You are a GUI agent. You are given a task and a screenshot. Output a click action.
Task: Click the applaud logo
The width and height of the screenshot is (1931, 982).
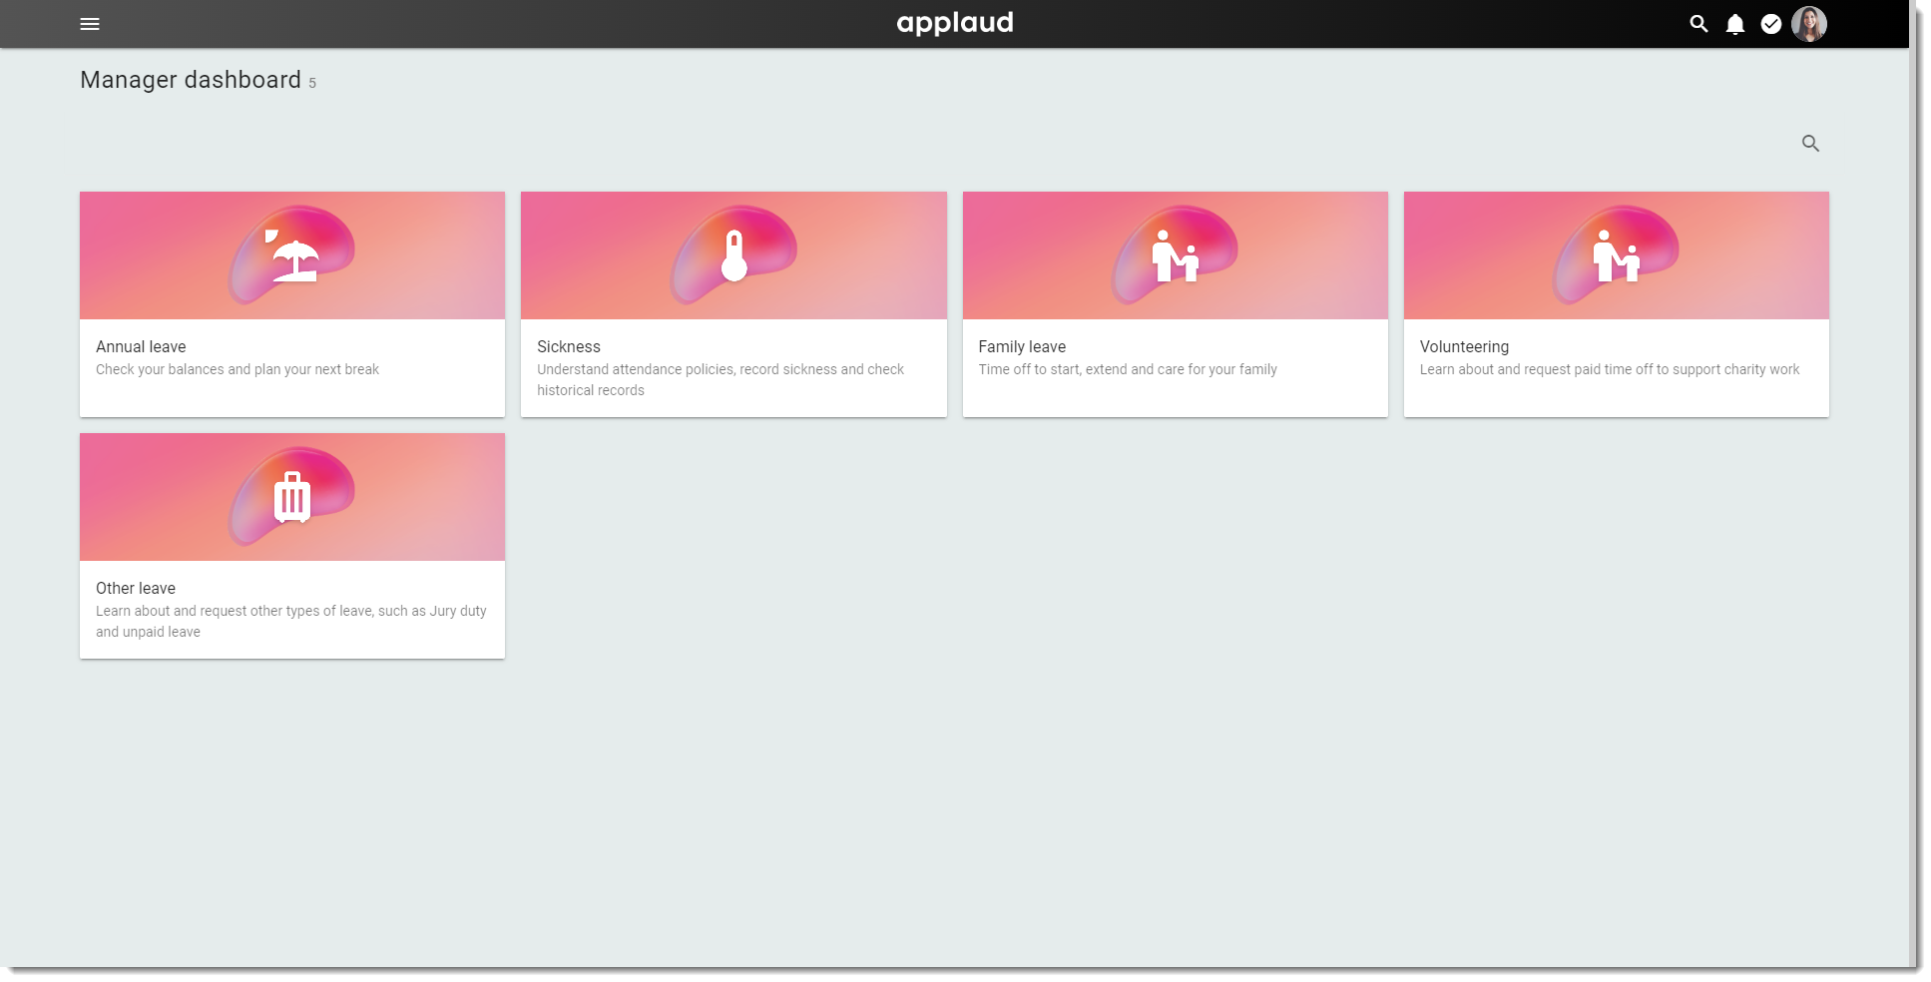click(955, 23)
